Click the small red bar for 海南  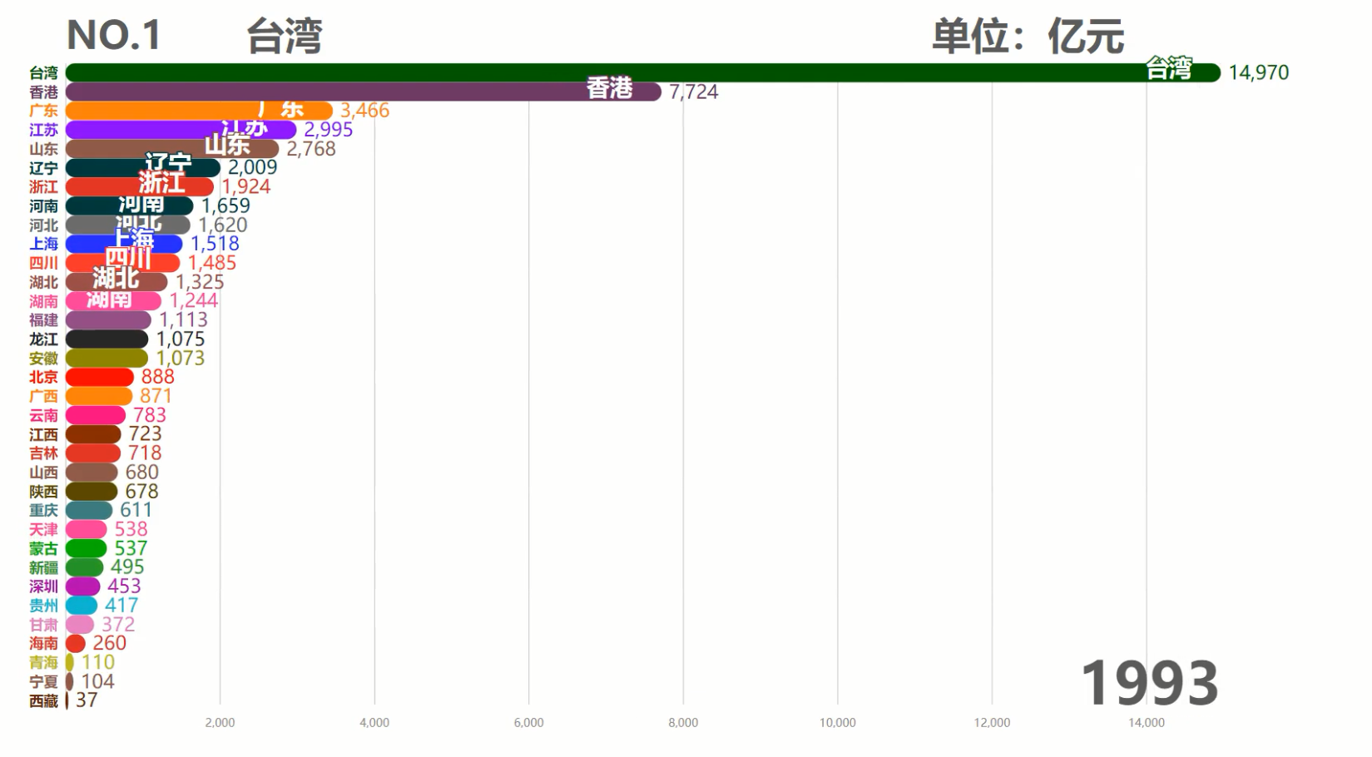[x=76, y=643]
